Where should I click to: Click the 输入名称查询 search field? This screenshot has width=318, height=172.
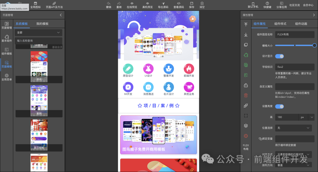[39, 41]
